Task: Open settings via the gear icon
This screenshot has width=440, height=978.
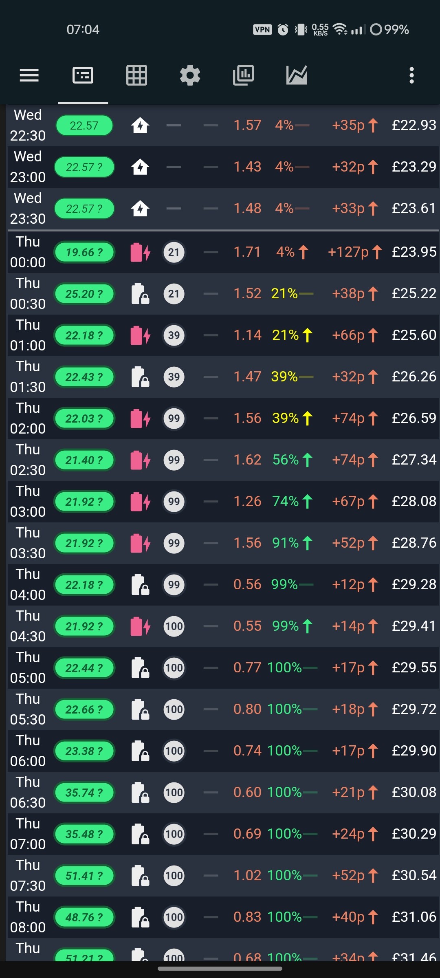Action: coord(190,75)
